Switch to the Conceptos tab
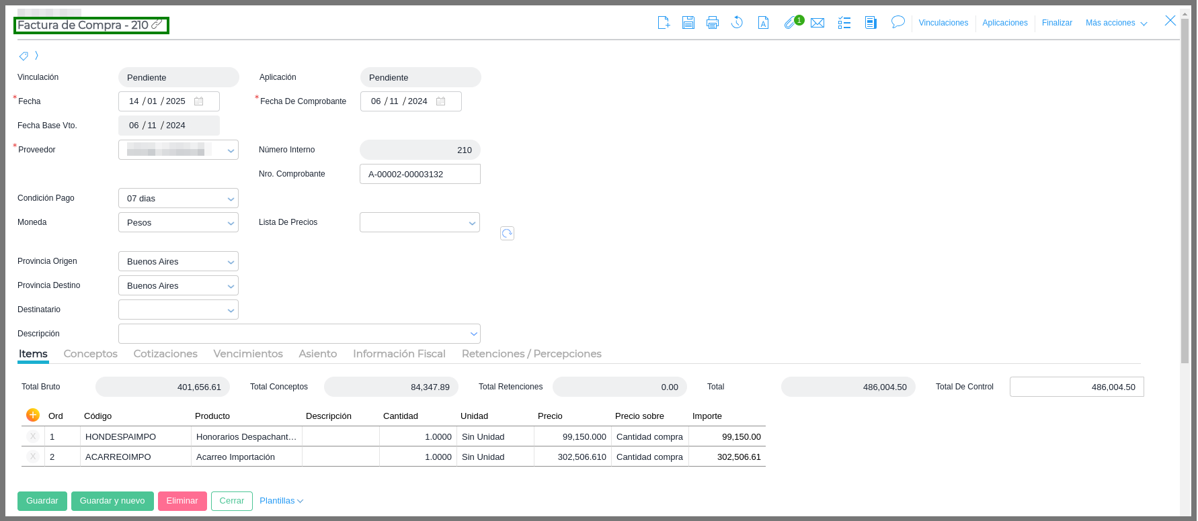This screenshot has width=1198, height=521. coord(90,354)
